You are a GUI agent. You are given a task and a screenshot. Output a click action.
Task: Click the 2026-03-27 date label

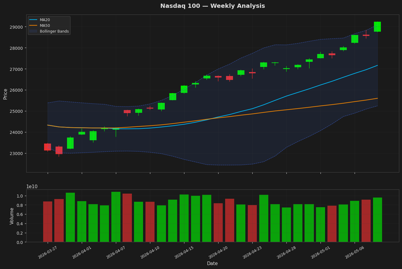pos(48,252)
